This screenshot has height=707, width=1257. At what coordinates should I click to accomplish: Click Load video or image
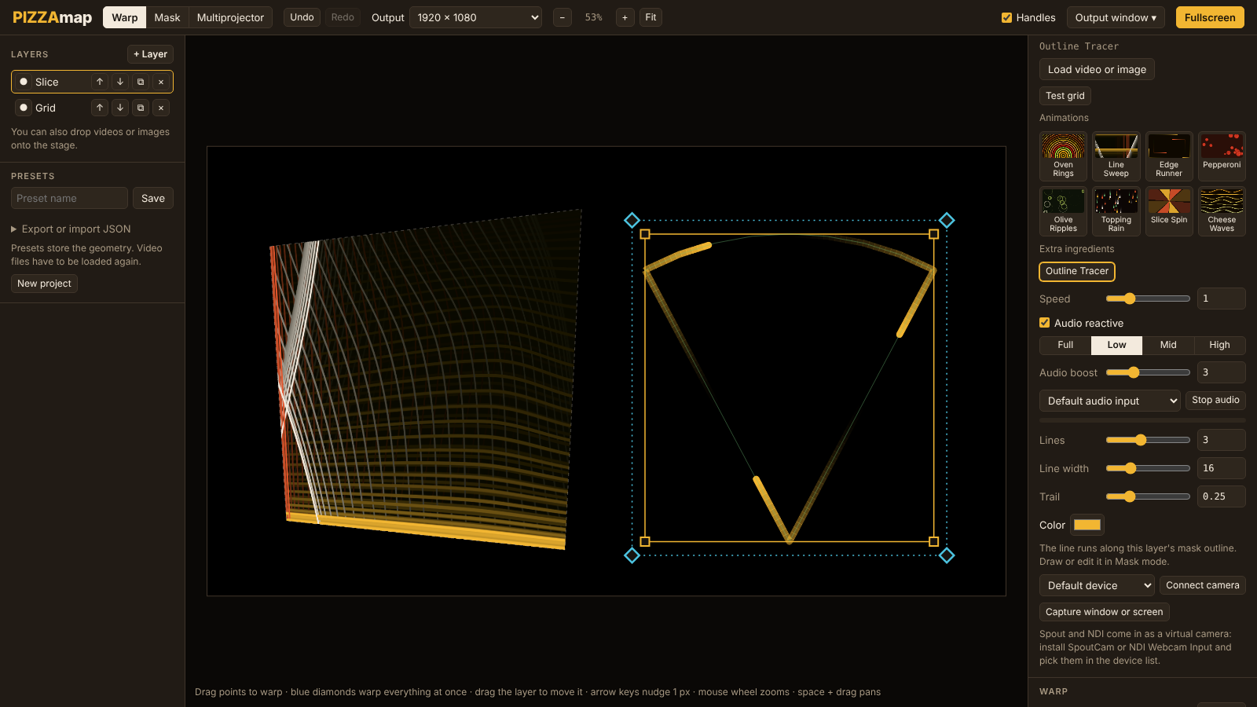[x=1097, y=69]
